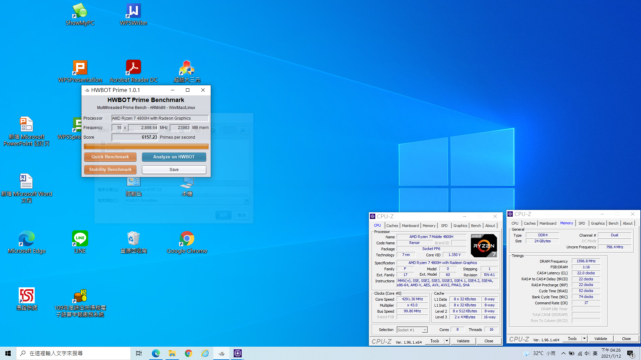641x360 pixels.
Task: Expand Tools dropdown arrow in right CPU-Z
Action: [x=584, y=339]
